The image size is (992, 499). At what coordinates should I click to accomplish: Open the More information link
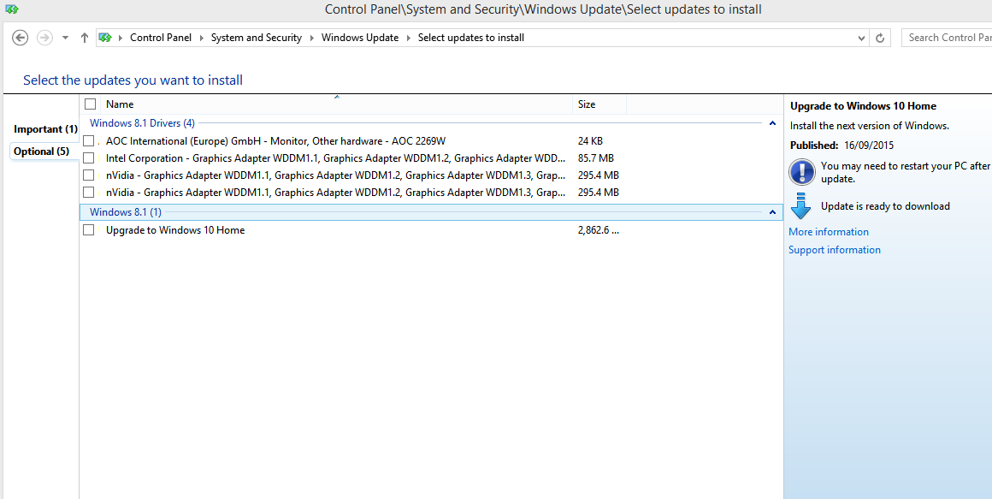tap(829, 232)
